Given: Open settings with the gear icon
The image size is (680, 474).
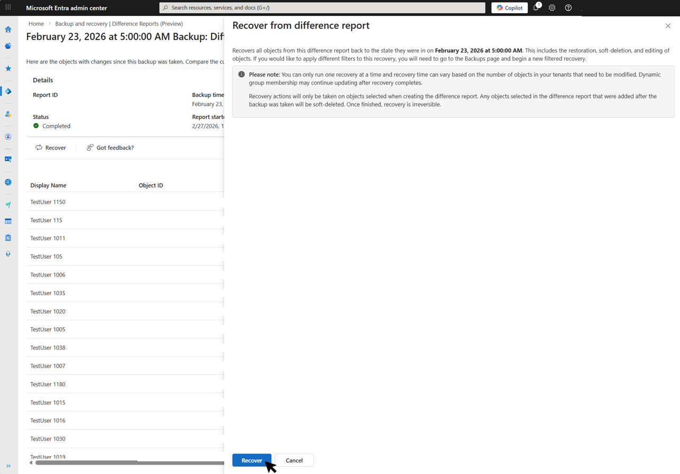Looking at the screenshot, I should tap(552, 8).
